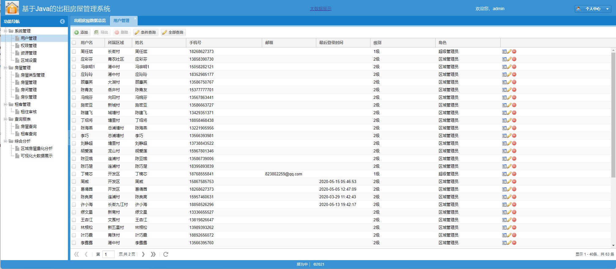
Task: Open the detail view icon for 丁楠芯
Action: (504, 174)
